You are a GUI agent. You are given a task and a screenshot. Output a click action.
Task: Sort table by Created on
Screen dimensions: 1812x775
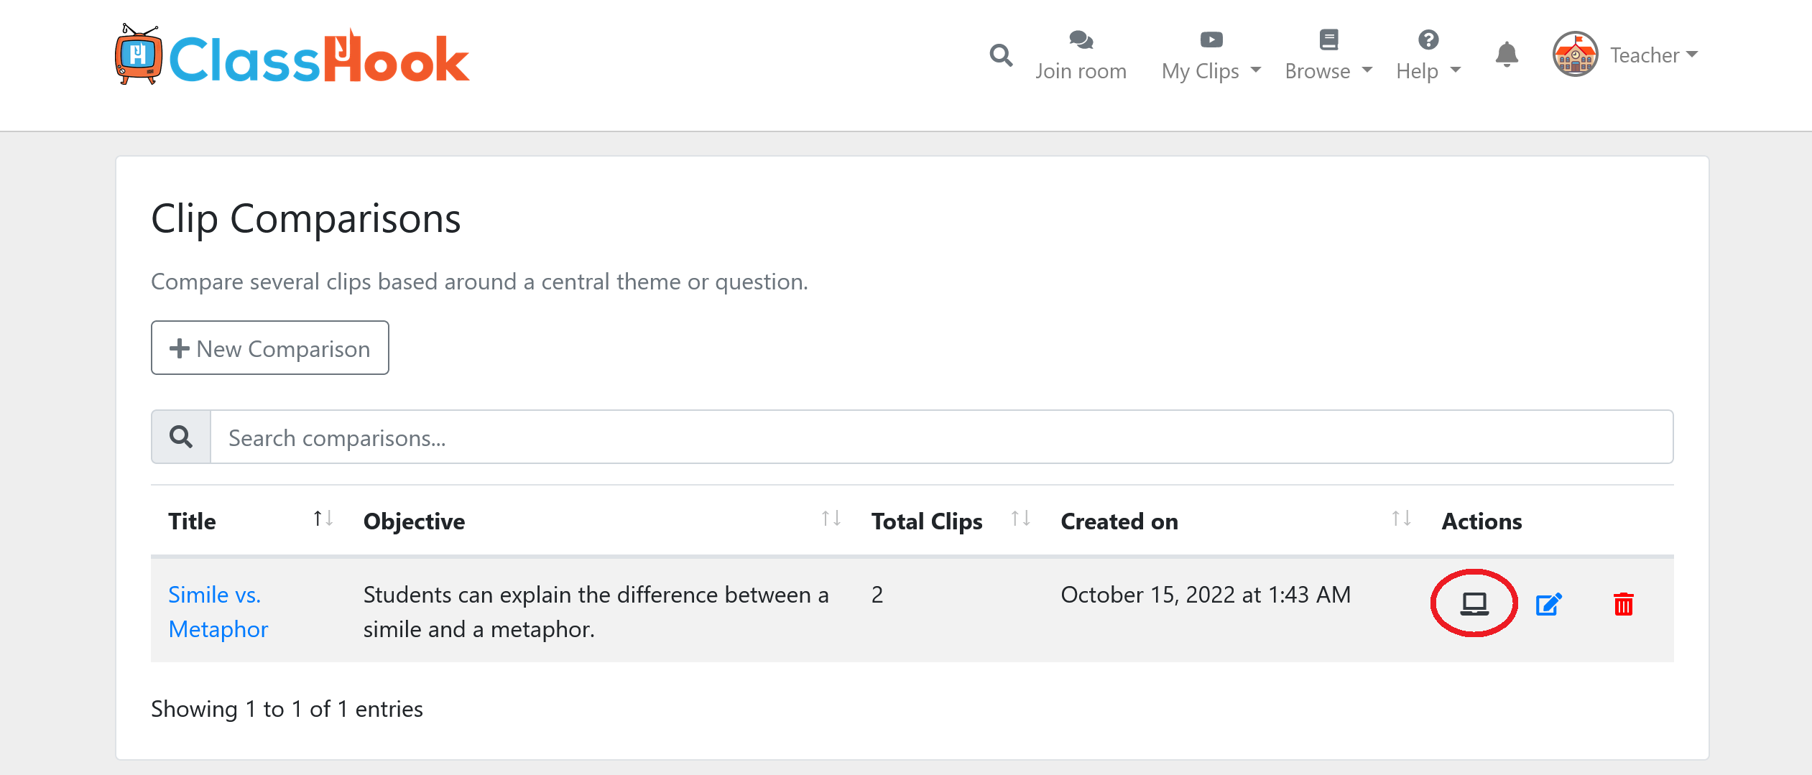click(1402, 518)
